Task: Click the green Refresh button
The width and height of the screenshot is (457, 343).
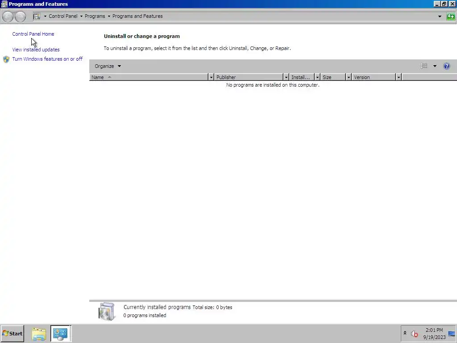Action: (x=451, y=17)
